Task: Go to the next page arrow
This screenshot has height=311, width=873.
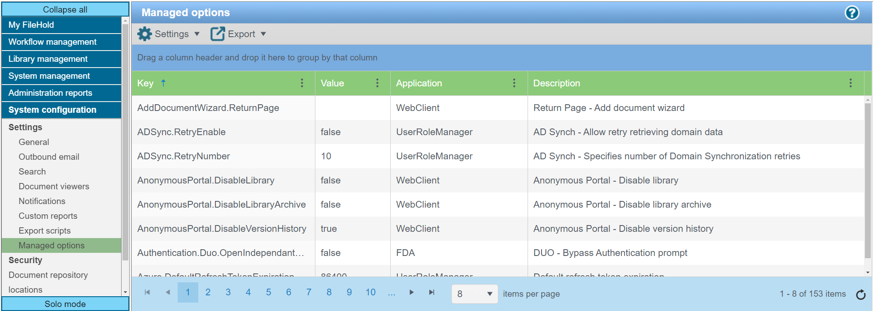Action: (411, 292)
